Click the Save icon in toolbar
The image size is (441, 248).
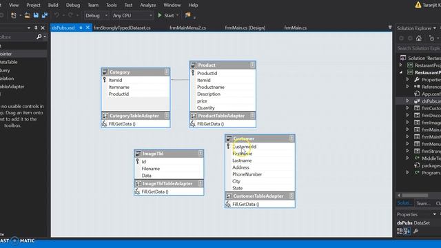point(36,15)
